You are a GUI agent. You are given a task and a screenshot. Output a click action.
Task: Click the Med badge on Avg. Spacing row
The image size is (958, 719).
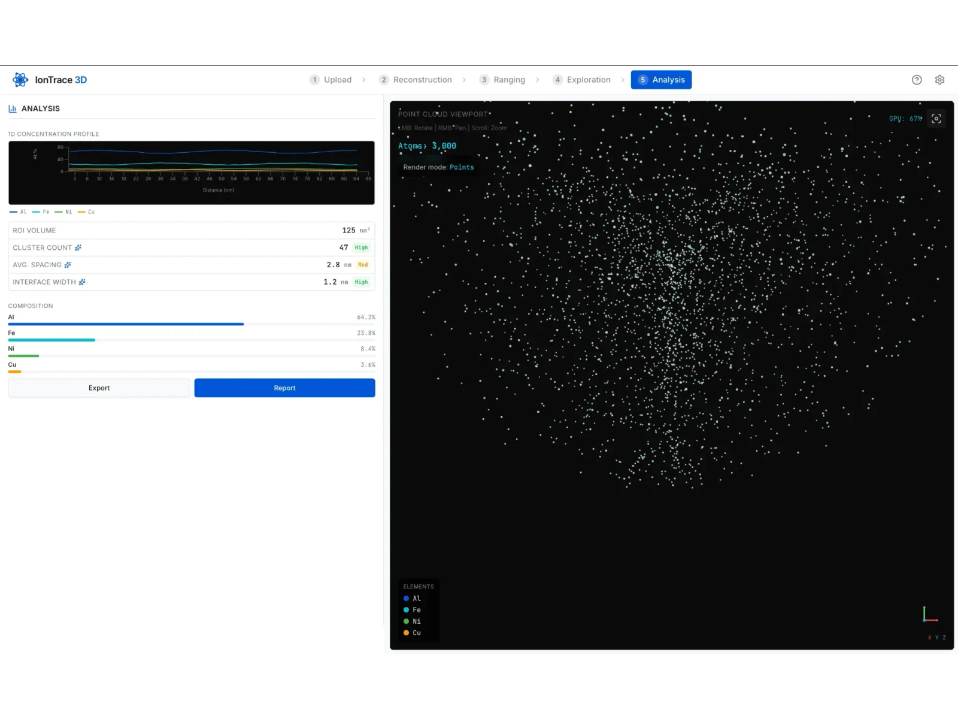[363, 265]
